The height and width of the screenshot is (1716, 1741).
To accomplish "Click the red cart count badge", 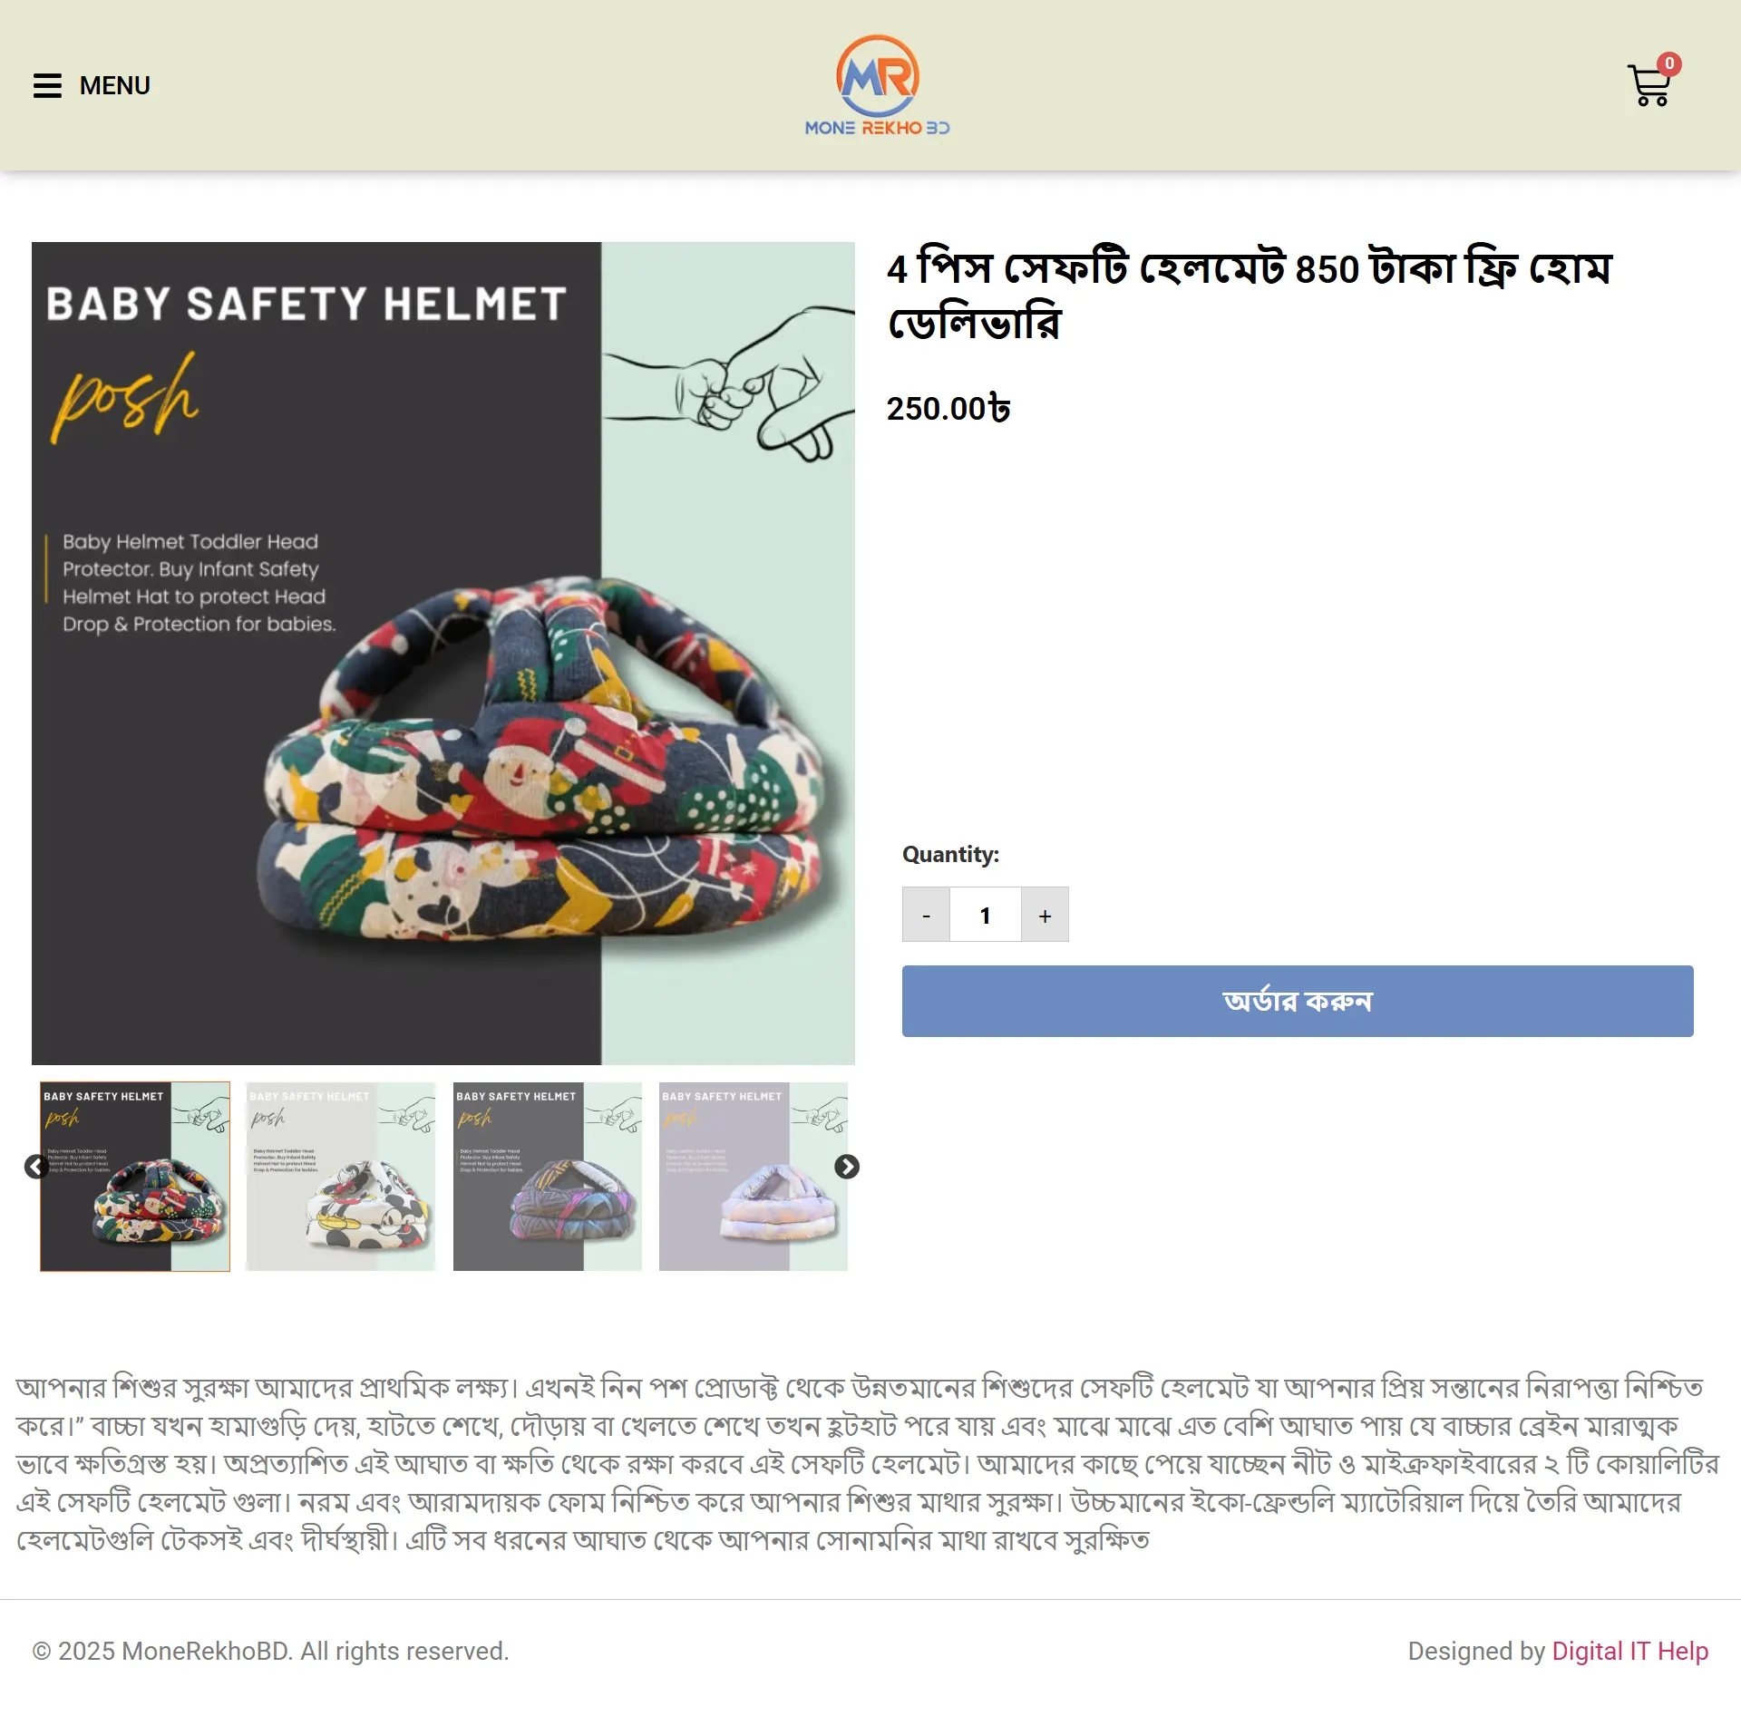I will 1668,63.
